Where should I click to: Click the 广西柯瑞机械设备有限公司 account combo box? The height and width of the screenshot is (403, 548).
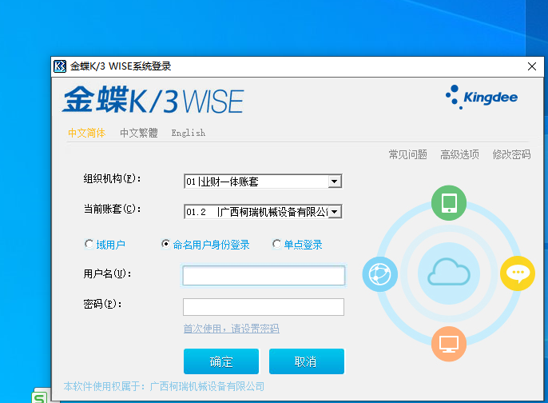pos(263,212)
